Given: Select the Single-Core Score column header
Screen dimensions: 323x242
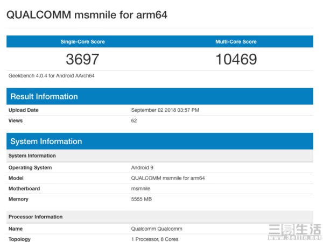Looking at the screenshot, I should pos(82,41).
